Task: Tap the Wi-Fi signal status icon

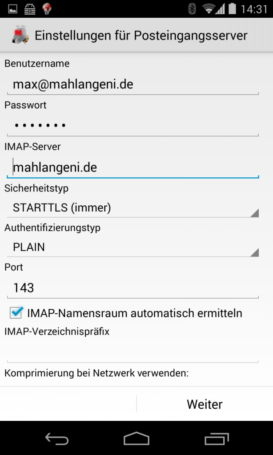Action: coord(208,9)
